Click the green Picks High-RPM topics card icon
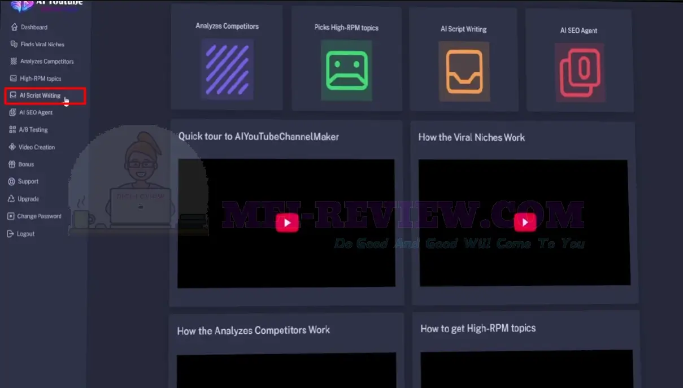Screen dimensions: 683x388 346,71
